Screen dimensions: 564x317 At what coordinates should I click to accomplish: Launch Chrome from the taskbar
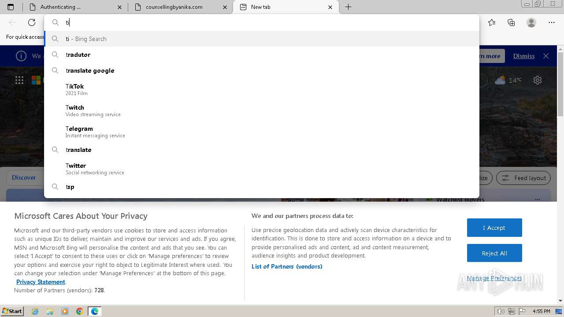pos(80,311)
